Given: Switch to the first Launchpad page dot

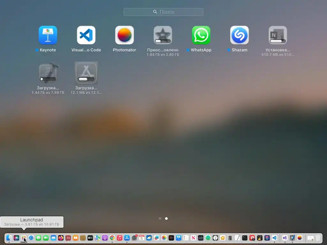Looking at the screenshot, I should coord(160,219).
